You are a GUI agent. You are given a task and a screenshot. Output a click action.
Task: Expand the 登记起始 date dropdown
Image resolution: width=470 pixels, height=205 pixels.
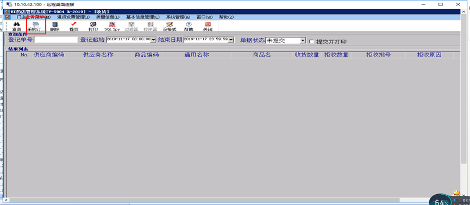154,40
